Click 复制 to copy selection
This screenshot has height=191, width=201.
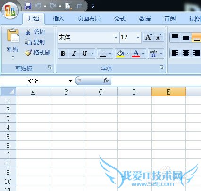coord(35,42)
